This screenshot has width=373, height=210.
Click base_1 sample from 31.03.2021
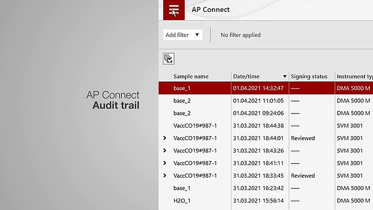click(182, 188)
